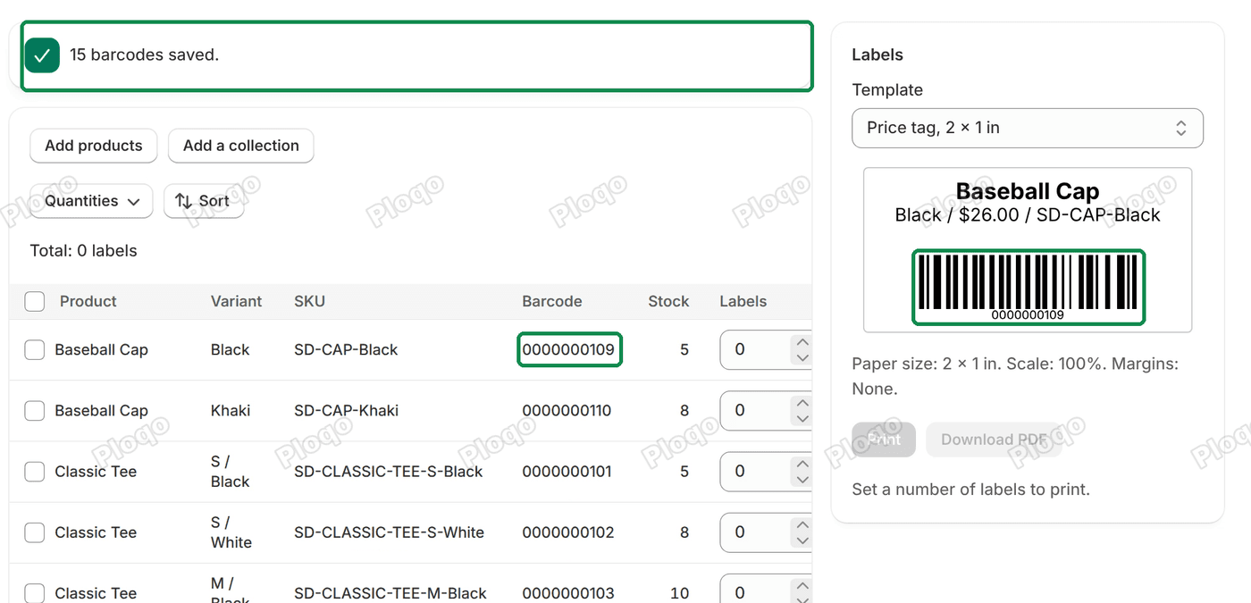Screen dimensions: 1251x603
Task: Click the Download PDF button
Action: (994, 440)
